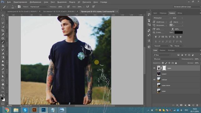Switch to the Абзац tab
Screen dimensions: 201x113
pos(180,13)
